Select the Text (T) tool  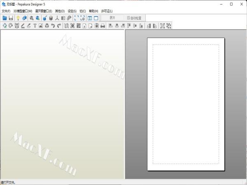click(35, 25)
